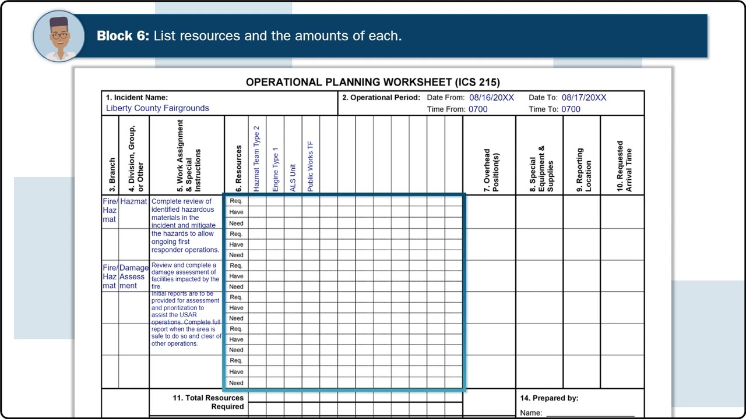Click the Engine Type 1 resource header
The image size is (746, 419).
point(275,169)
